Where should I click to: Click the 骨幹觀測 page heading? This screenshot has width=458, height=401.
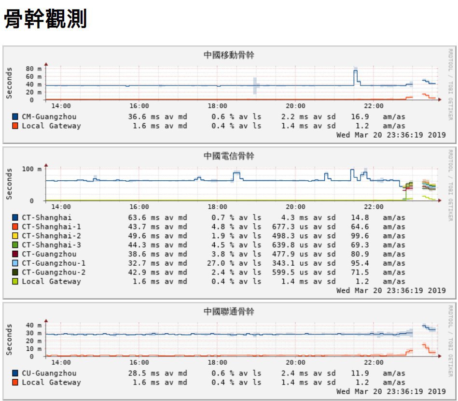46,20
